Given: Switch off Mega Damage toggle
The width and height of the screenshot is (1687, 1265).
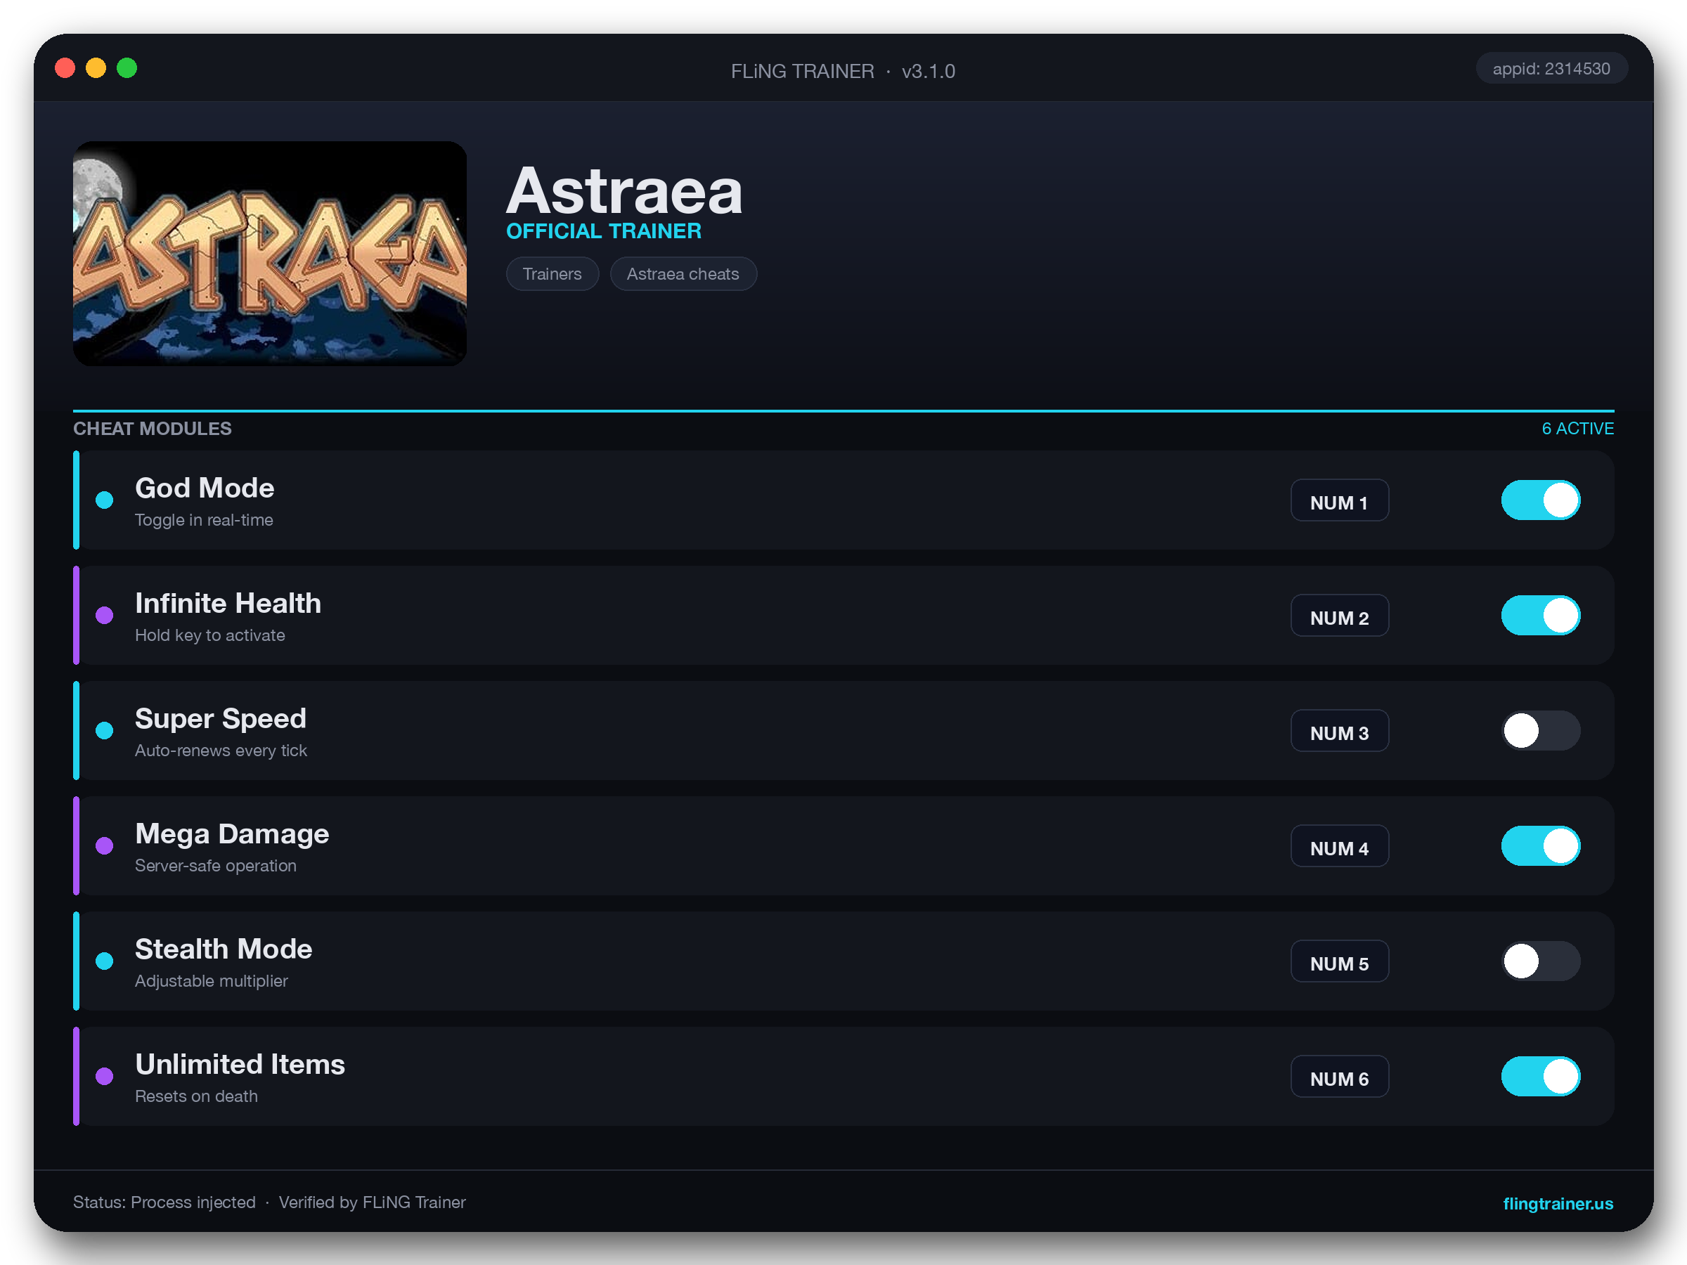Looking at the screenshot, I should click(x=1541, y=845).
